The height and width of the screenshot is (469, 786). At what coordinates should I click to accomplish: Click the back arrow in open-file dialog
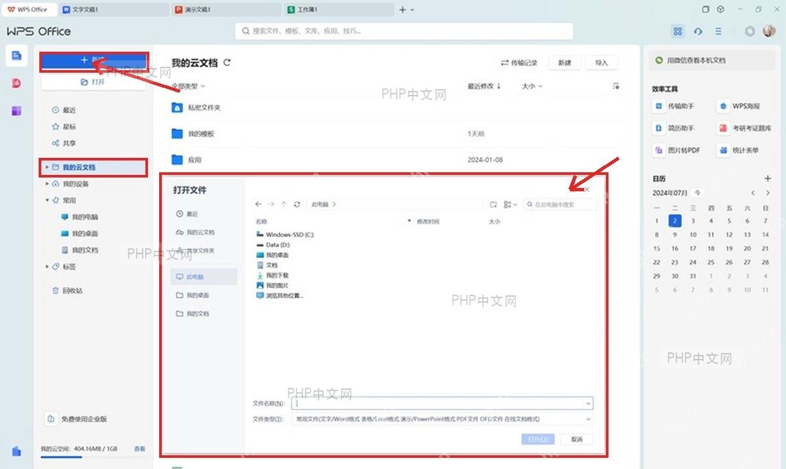259,204
